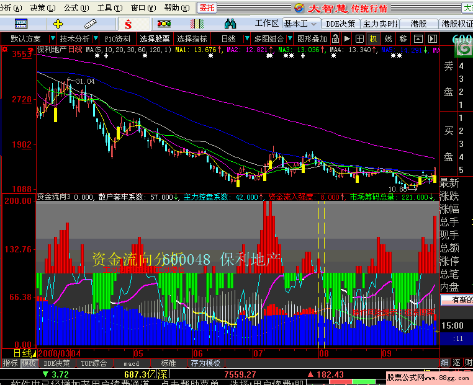Click the colored stripes toolbar icon

pos(197,24)
